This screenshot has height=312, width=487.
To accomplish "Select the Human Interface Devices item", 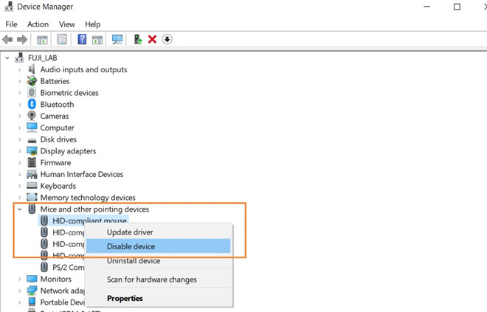I will 81,174.
